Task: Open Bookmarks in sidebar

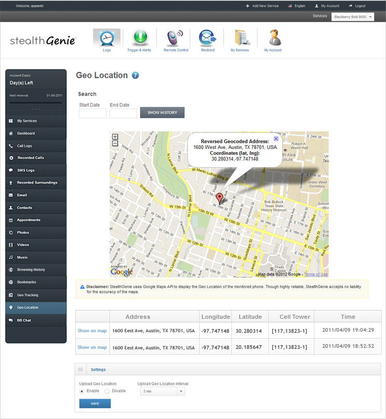Action: point(36,282)
